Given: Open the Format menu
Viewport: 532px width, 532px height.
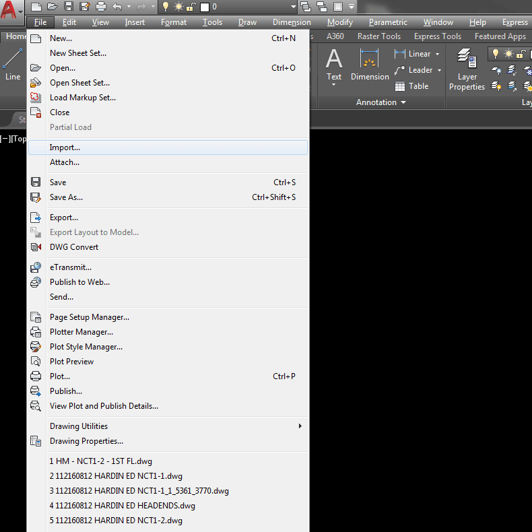Looking at the screenshot, I should [x=174, y=22].
